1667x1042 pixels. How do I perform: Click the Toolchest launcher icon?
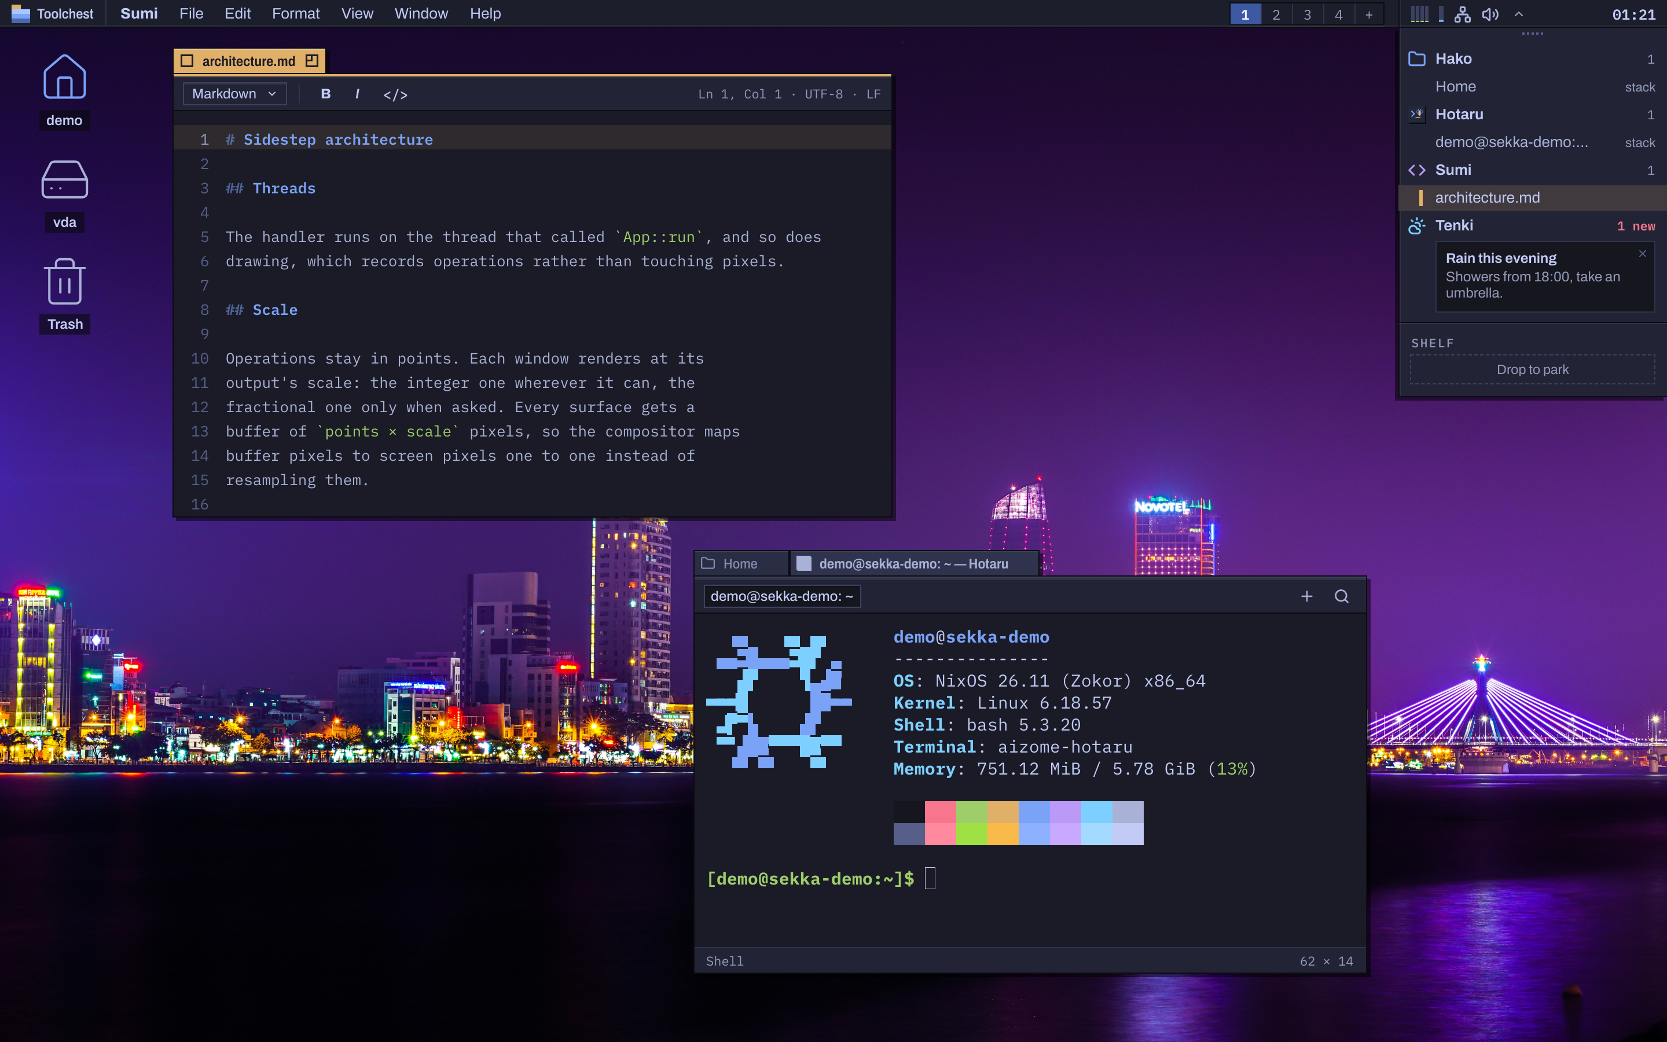tap(21, 14)
